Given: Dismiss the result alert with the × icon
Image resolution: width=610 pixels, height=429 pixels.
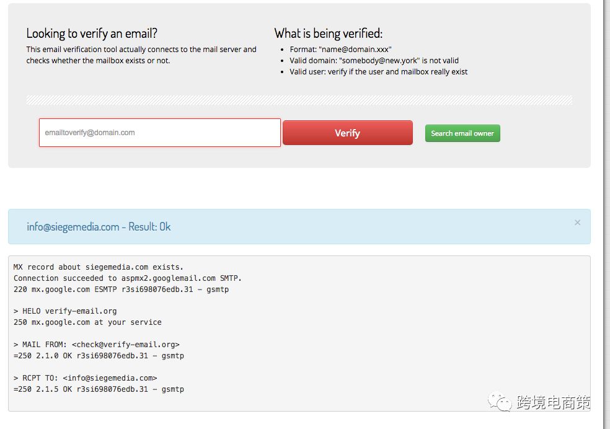Looking at the screenshot, I should tap(577, 223).
